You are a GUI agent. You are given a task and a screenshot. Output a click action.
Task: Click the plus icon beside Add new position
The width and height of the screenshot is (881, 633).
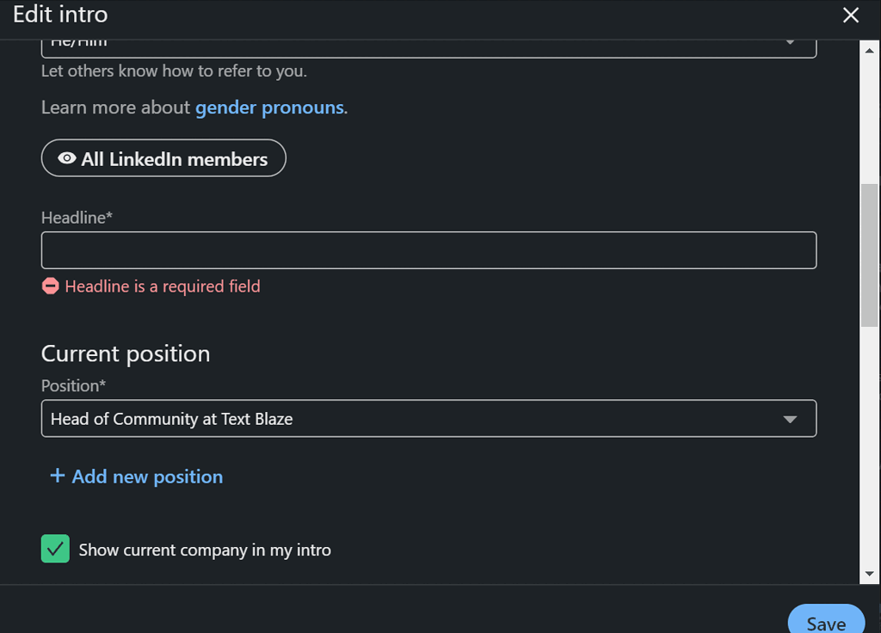[x=58, y=476]
